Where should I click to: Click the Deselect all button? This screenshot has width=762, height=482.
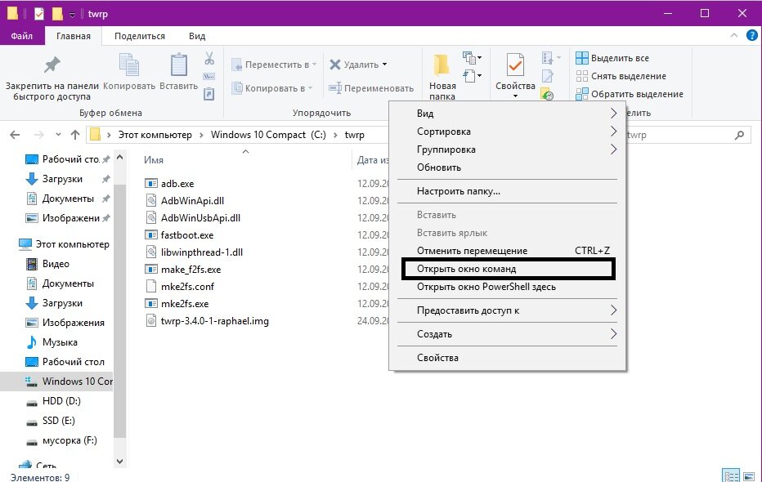pos(621,76)
